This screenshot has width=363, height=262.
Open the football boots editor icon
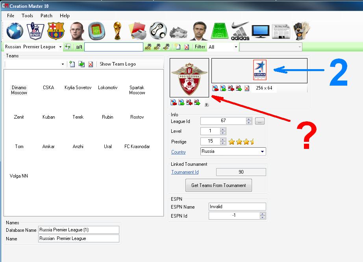(178, 32)
